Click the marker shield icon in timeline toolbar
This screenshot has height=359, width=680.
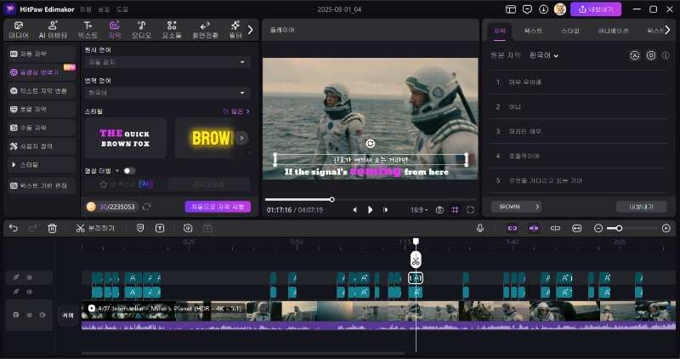click(x=140, y=228)
